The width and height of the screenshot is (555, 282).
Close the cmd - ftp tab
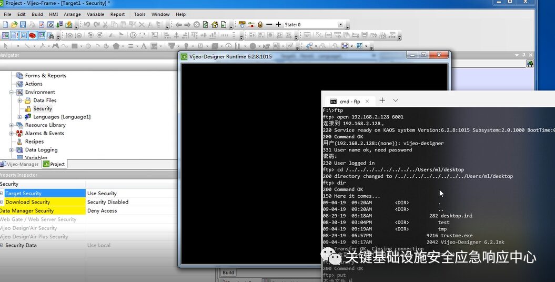[x=367, y=102]
